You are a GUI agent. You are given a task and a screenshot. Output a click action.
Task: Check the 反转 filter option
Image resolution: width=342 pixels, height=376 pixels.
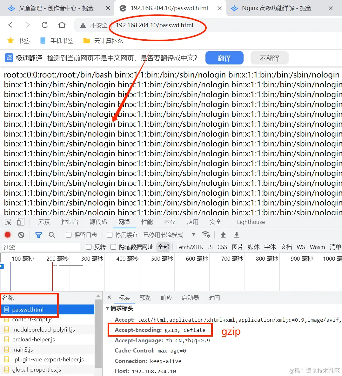[88, 247]
